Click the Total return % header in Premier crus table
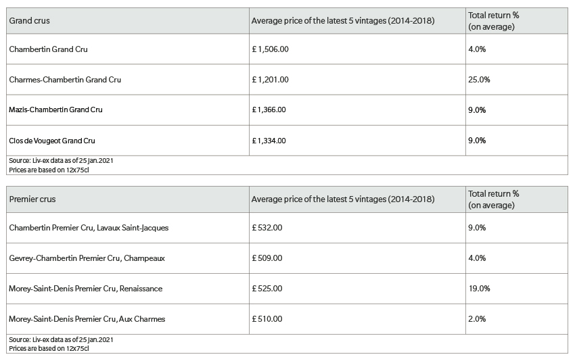Image resolution: width=575 pixels, height=361 pixels. tap(494, 199)
